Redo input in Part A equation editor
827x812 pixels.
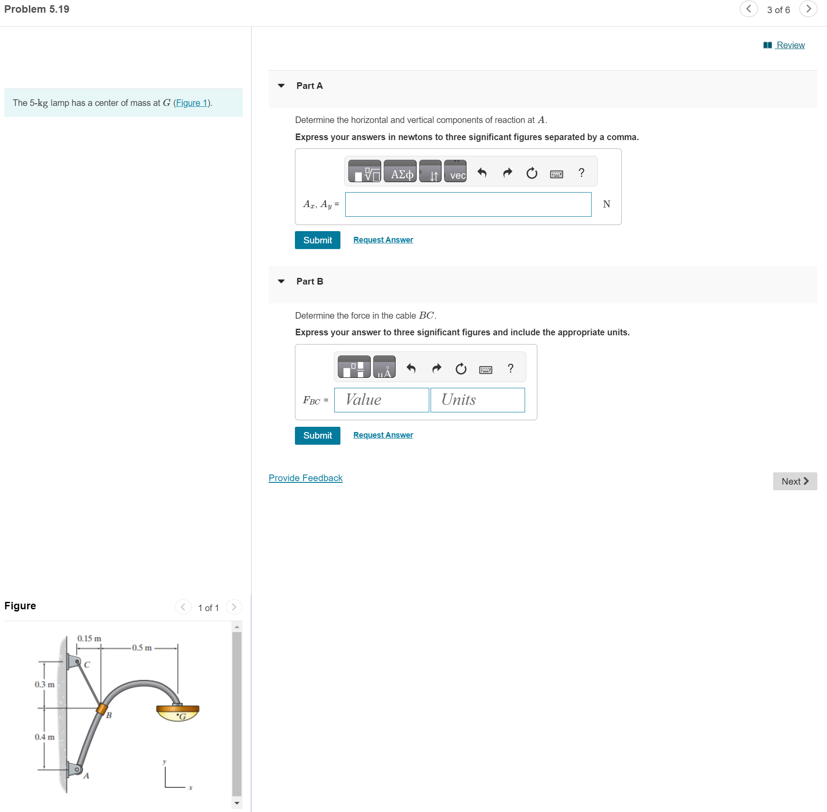[x=507, y=172]
